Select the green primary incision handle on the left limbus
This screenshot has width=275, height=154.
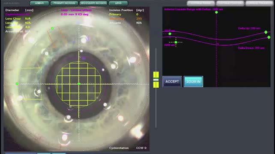point(17,84)
